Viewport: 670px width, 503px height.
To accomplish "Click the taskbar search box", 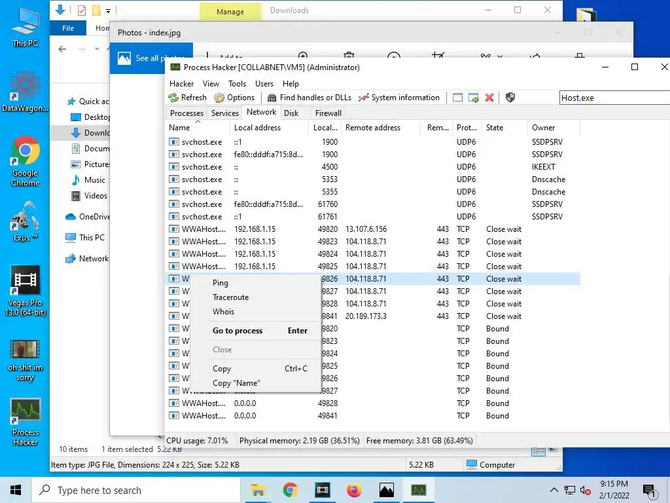I will (137, 490).
